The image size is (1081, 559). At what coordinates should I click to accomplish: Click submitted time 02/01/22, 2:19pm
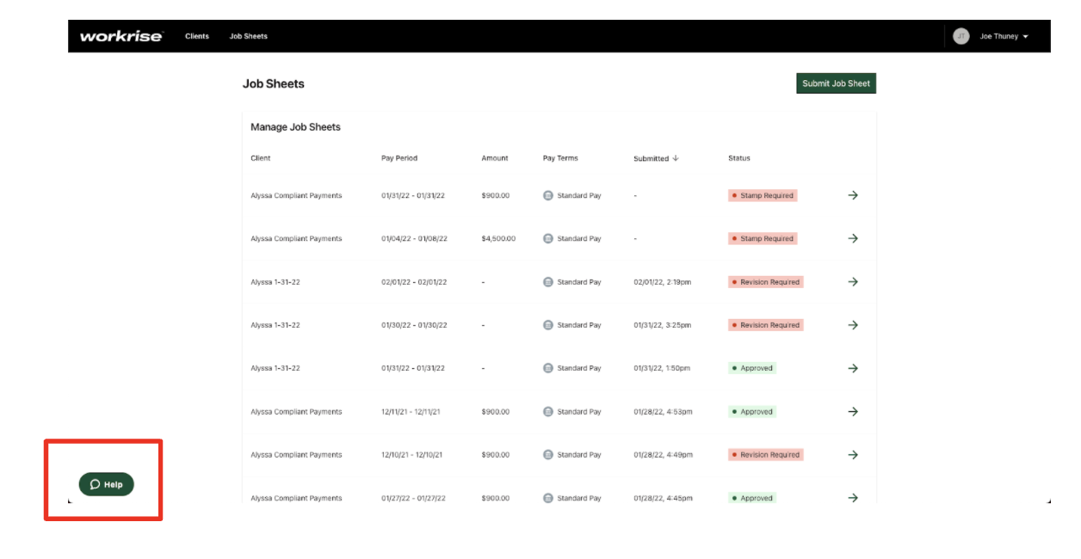pyautogui.click(x=663, y=281)
